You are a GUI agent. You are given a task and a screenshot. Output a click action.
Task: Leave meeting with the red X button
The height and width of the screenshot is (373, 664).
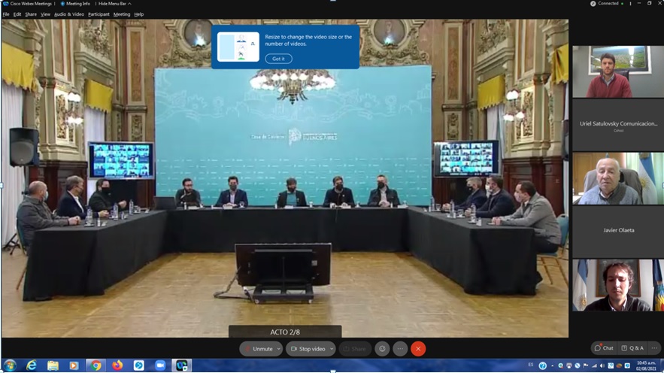pyautogui.click(x=418, y=349)
